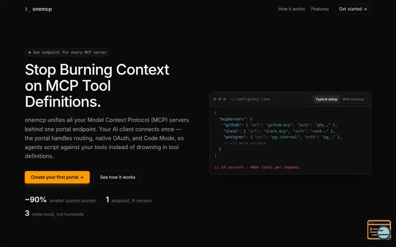Click Create your first portal button

(x=57, y=177)
